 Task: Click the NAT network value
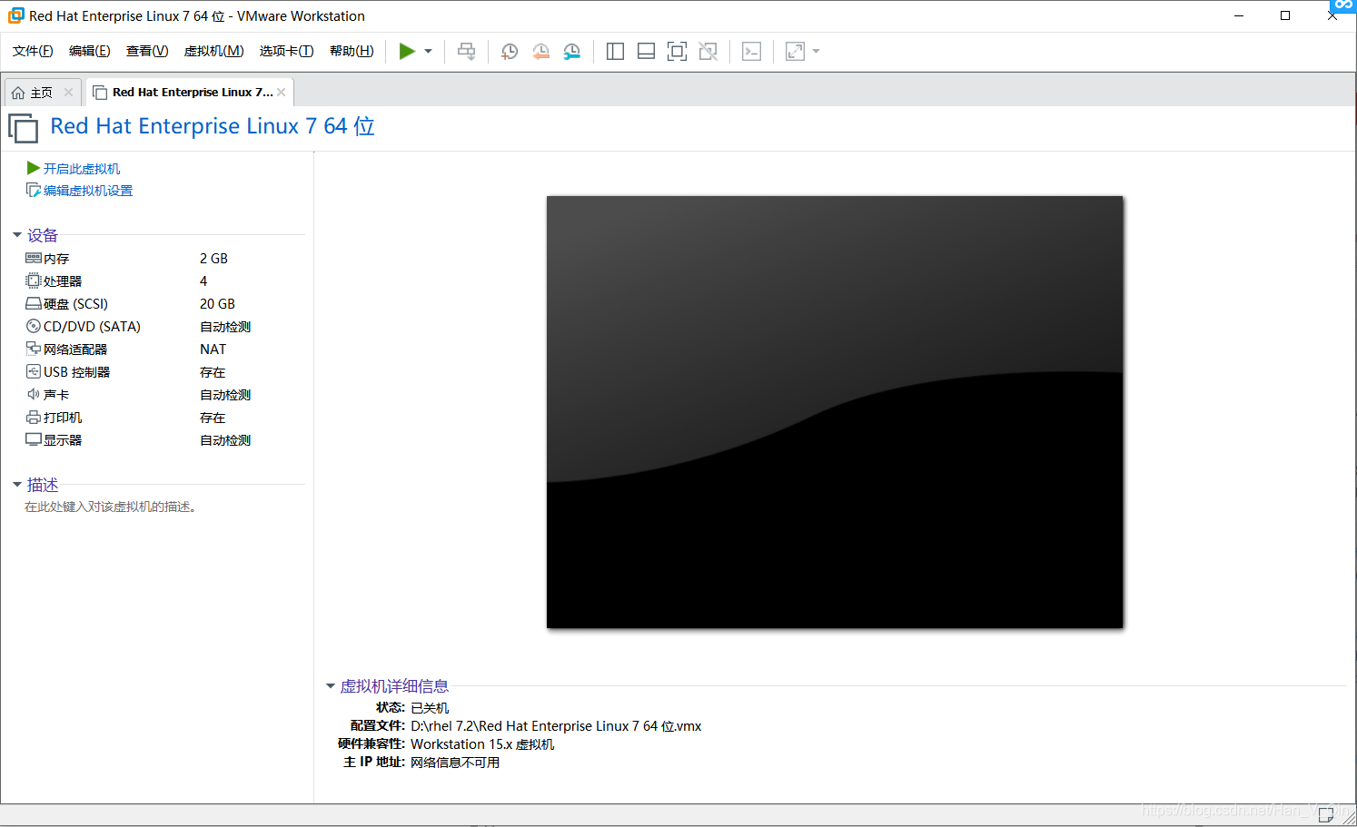pos(213,350)
